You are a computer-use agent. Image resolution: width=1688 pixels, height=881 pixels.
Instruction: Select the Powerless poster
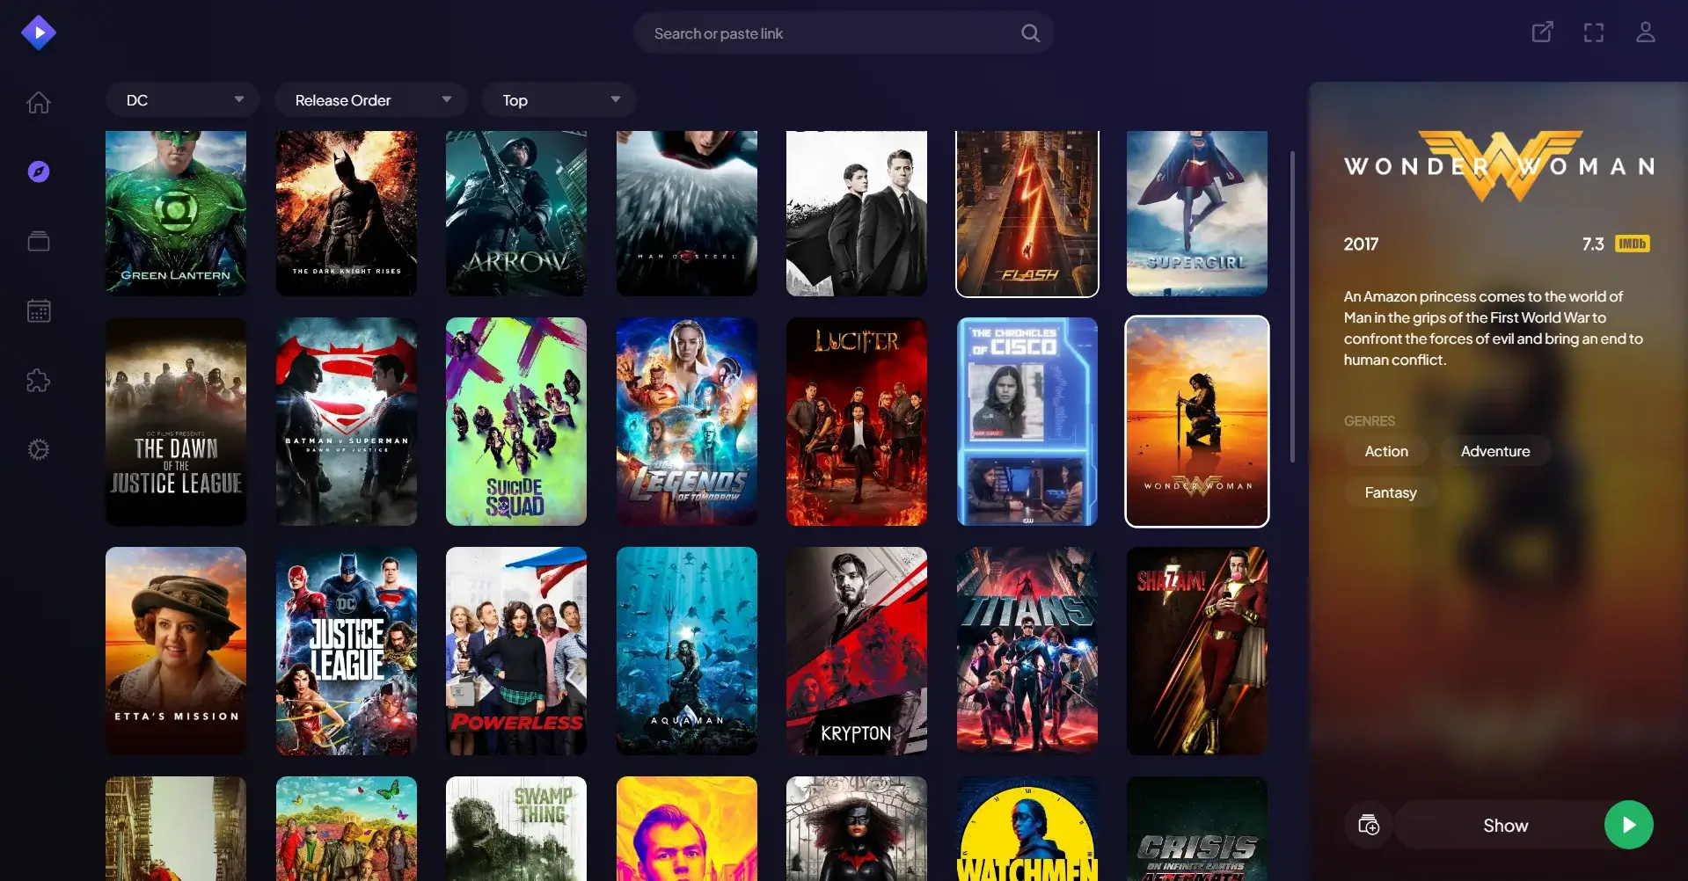coord(516,651)
